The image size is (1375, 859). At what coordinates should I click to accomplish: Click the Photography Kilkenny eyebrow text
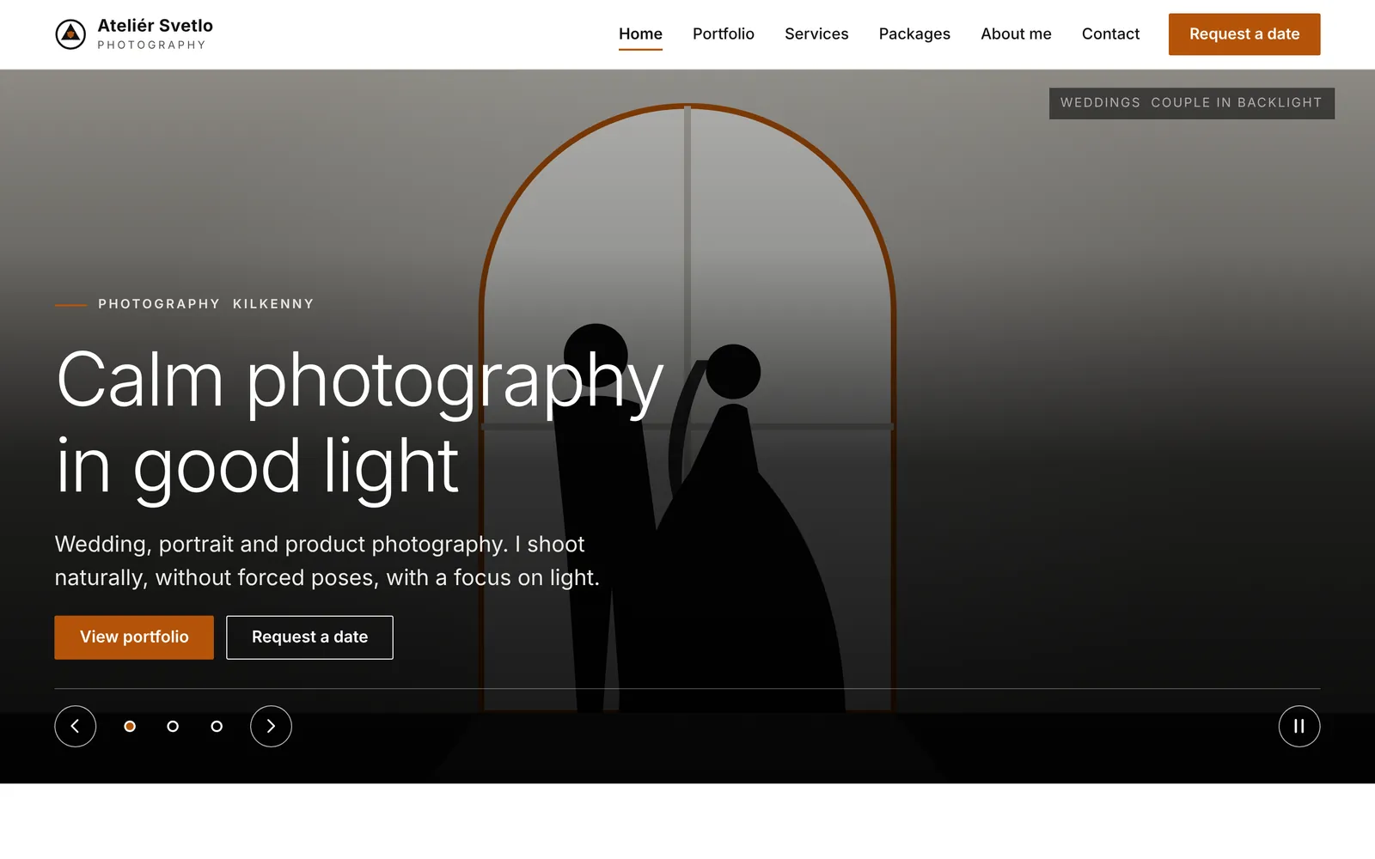point(206,304)
